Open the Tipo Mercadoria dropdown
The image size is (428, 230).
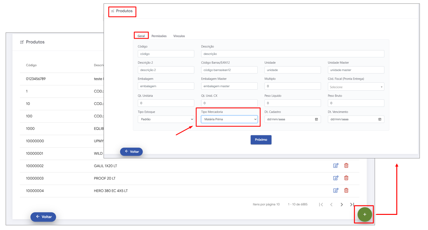pyautogui.click(x=229, y=119)
